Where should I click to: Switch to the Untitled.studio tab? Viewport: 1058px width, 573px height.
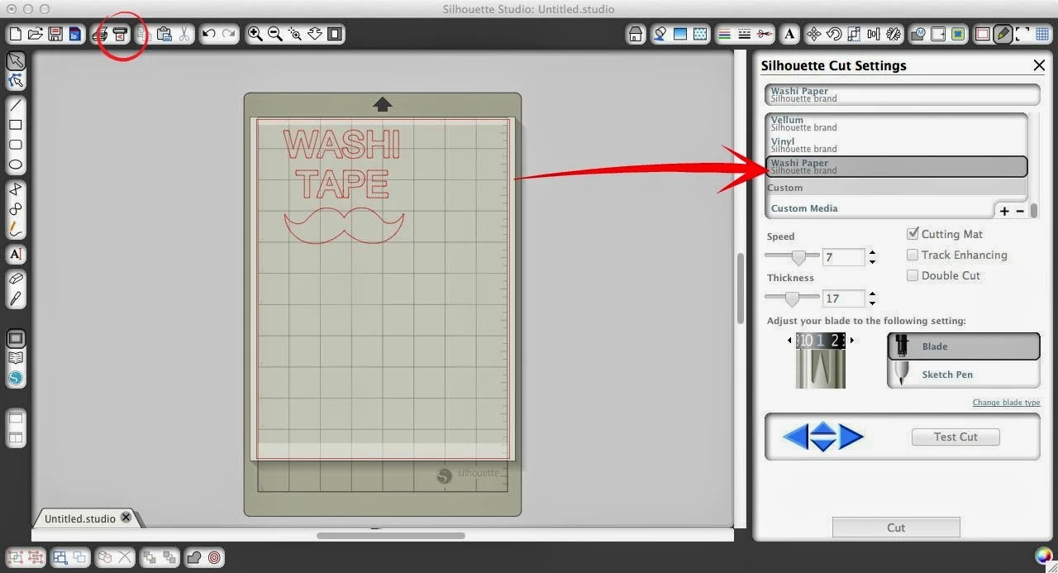coord(79,518)
